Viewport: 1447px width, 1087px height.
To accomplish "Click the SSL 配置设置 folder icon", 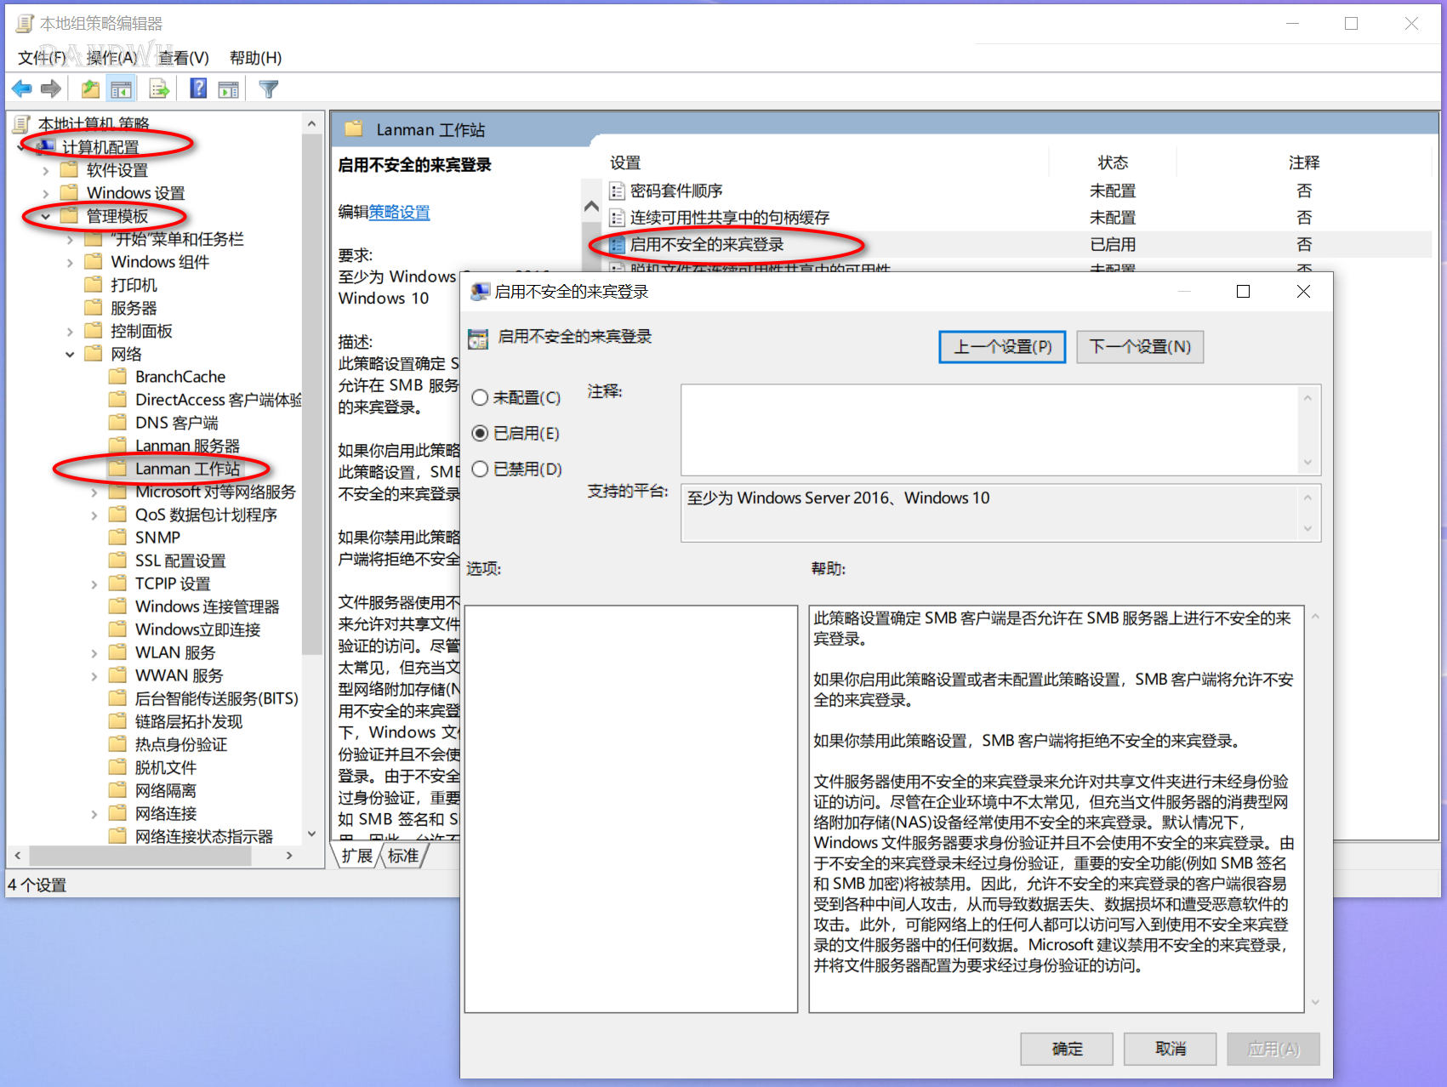I will (118, 560).
